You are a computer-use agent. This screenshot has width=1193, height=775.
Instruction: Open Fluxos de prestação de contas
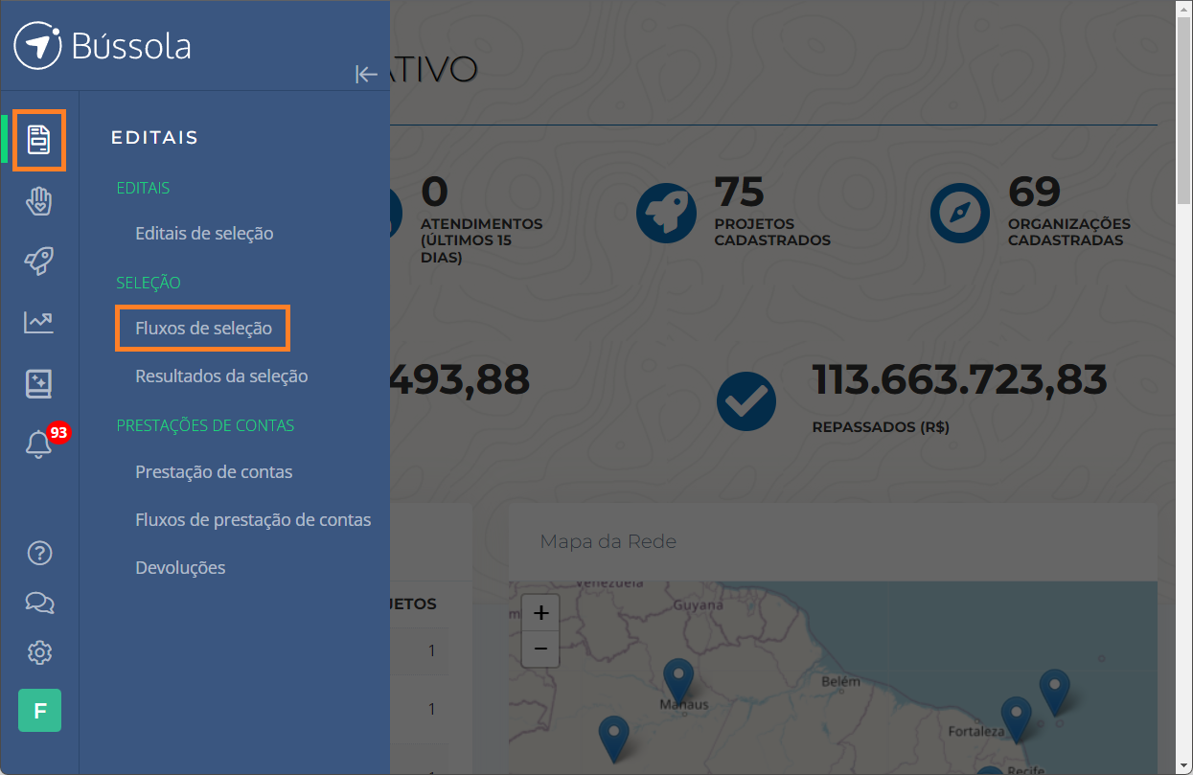(x=253, y=520)
